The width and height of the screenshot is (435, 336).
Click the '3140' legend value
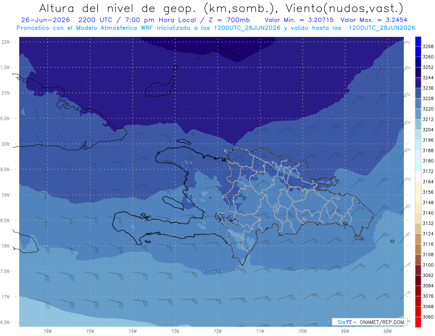[x=428, y=213]
